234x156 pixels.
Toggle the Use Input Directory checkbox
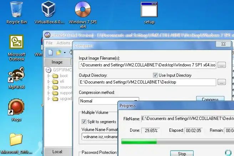click(x=155, y=75)
